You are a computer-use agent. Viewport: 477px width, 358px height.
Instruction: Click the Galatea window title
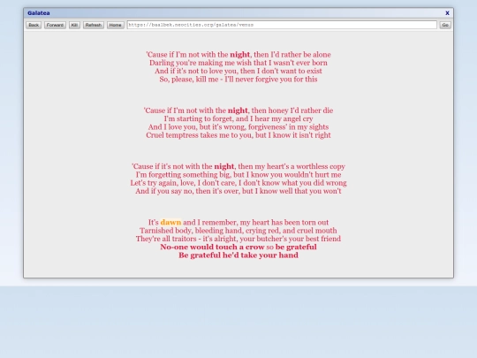[39, 12]
